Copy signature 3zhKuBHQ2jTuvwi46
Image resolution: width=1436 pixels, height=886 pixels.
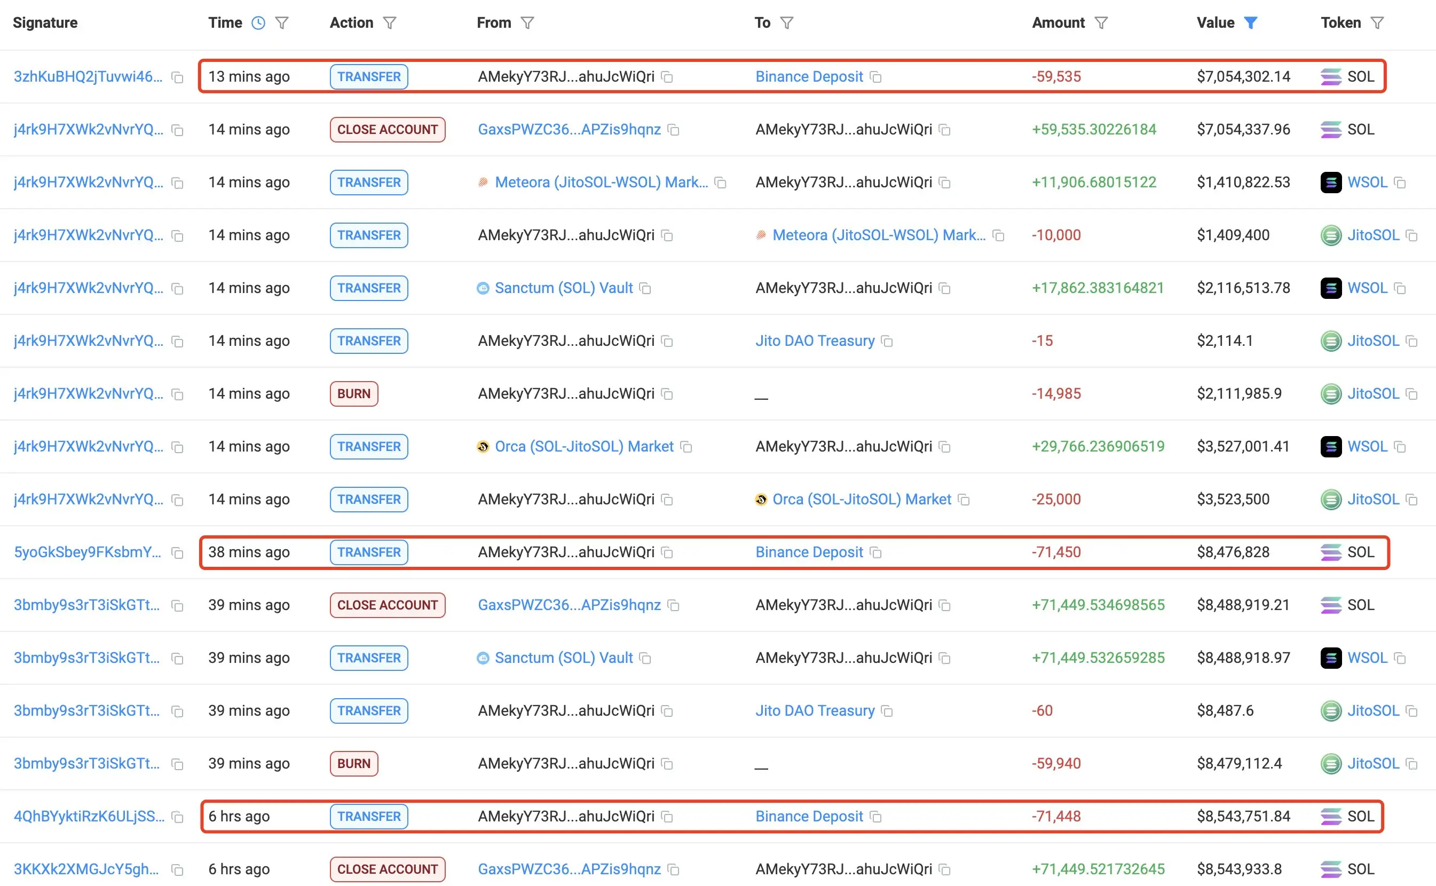177,77
